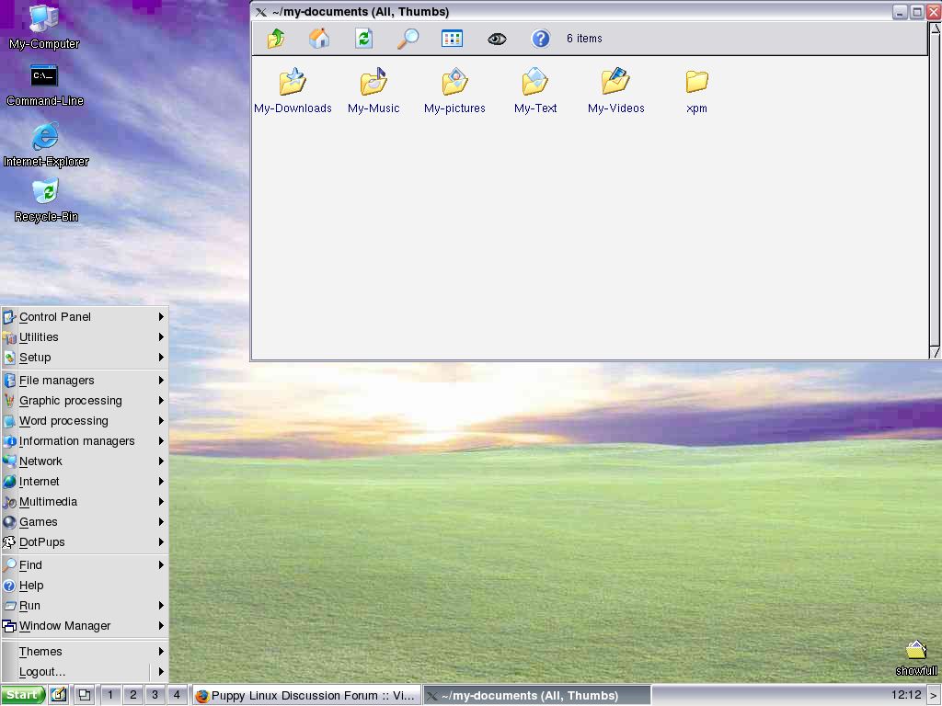Screen dimensions: 942x706
Task: Click the My-Computer desktop icon
Action: (x=44, y=27)
